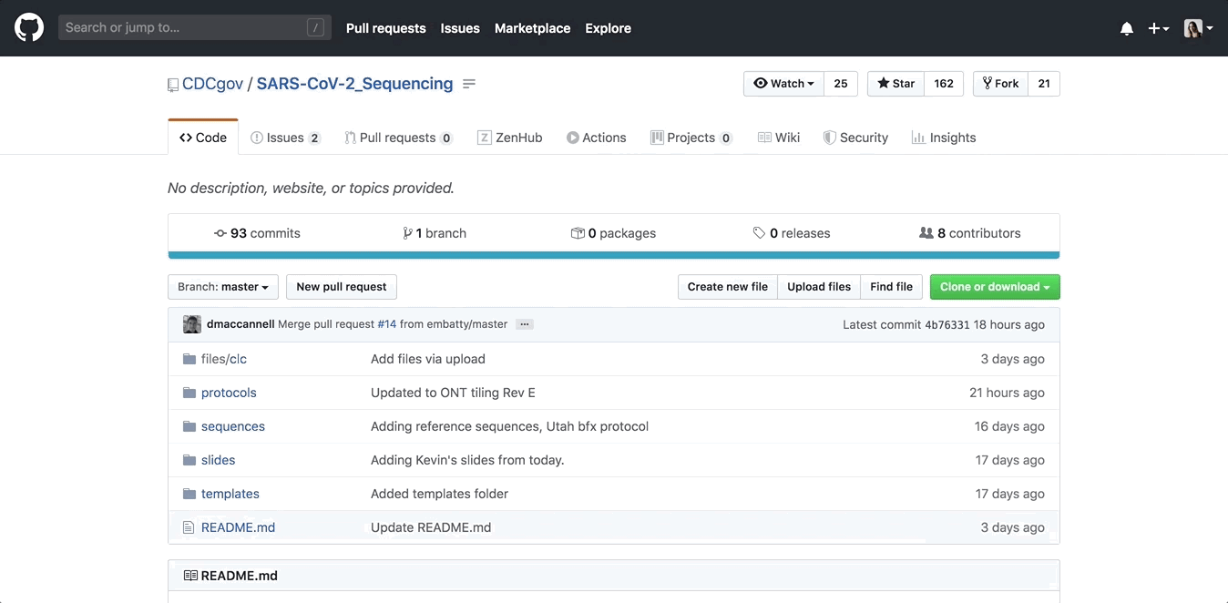Open the templates folder
The width and height of the screenshot is (1228, 603).
[230, 494]
